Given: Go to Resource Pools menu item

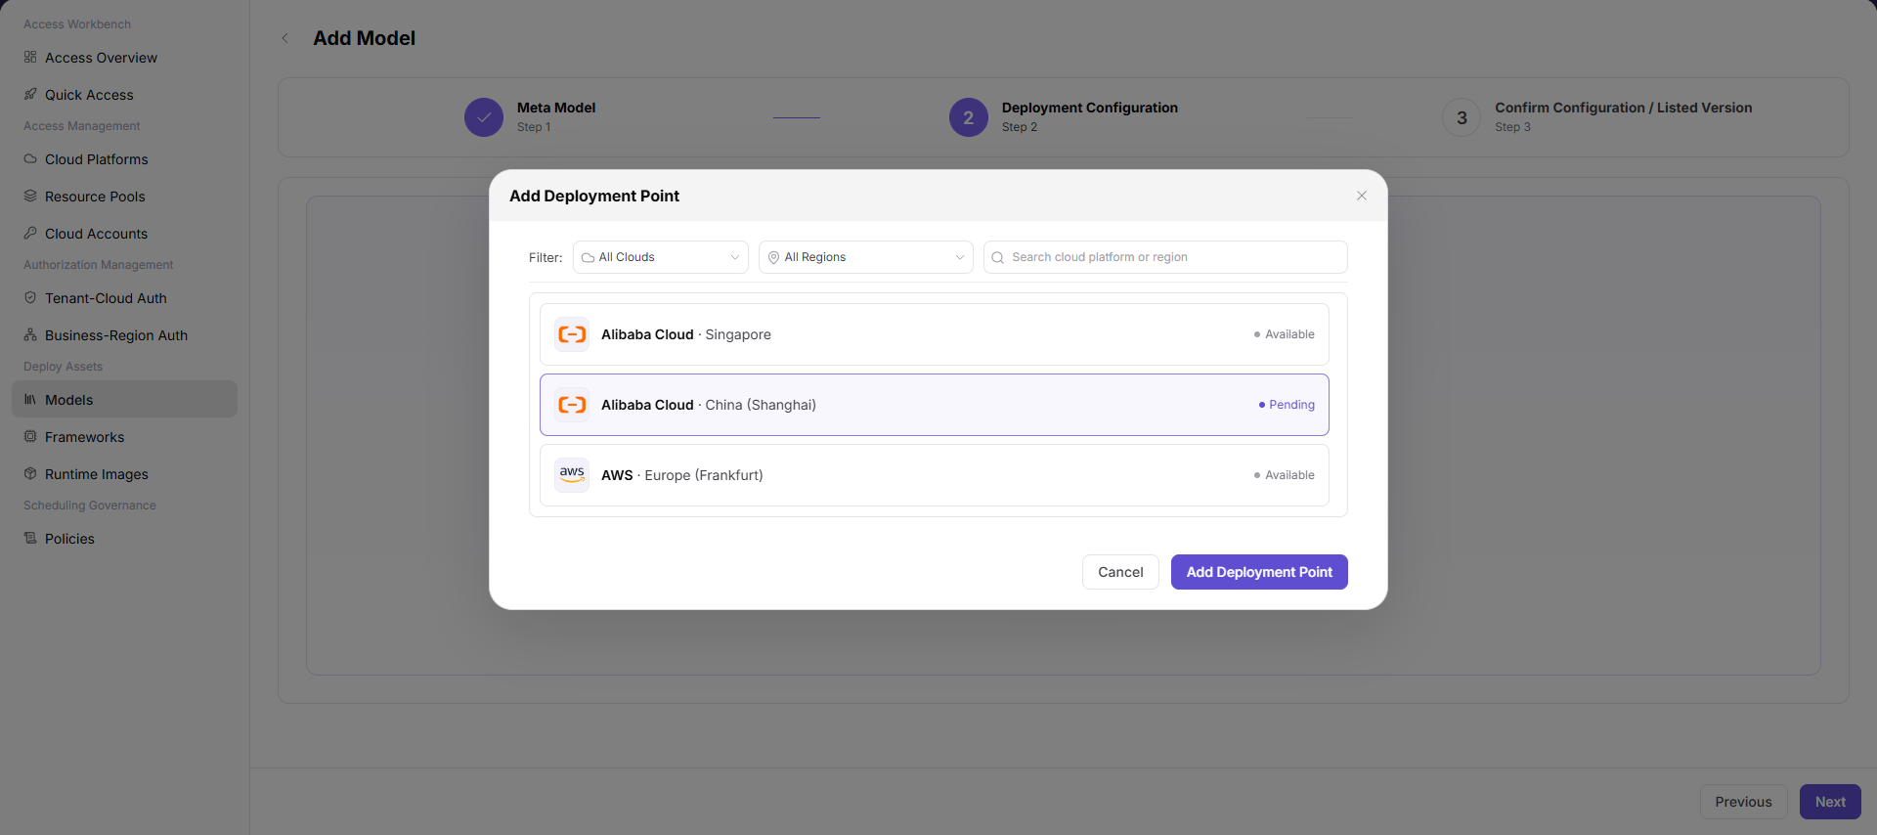Looking at the screenshot, I should [124, 197].
